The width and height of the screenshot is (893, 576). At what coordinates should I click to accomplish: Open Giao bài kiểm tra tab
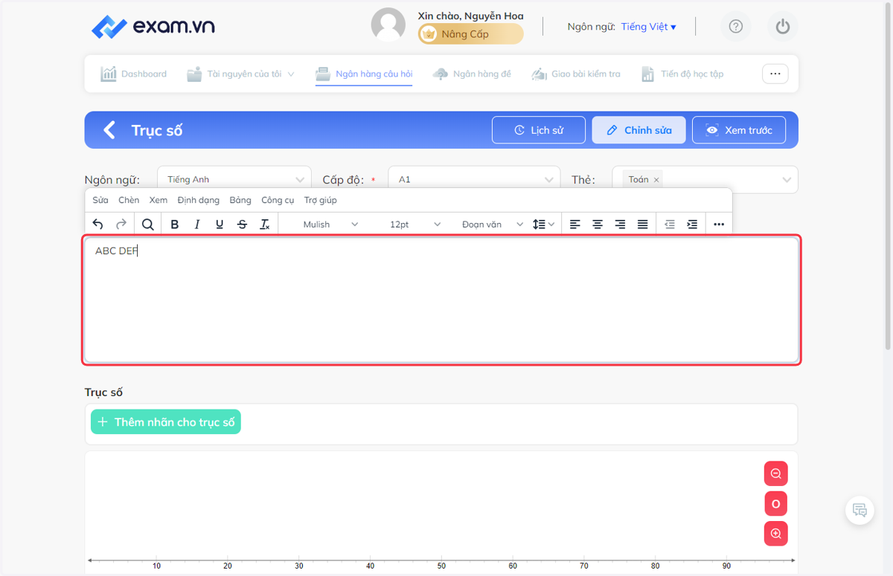click(x=576, y=74)
